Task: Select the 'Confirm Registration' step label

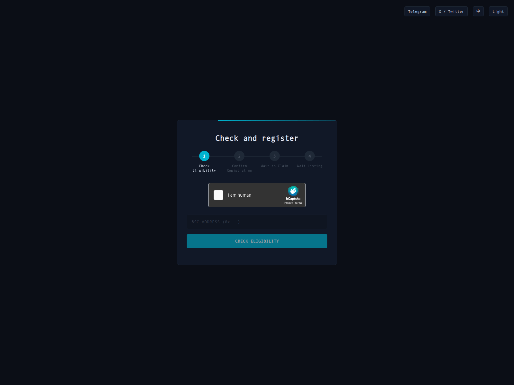Action: 239,168
